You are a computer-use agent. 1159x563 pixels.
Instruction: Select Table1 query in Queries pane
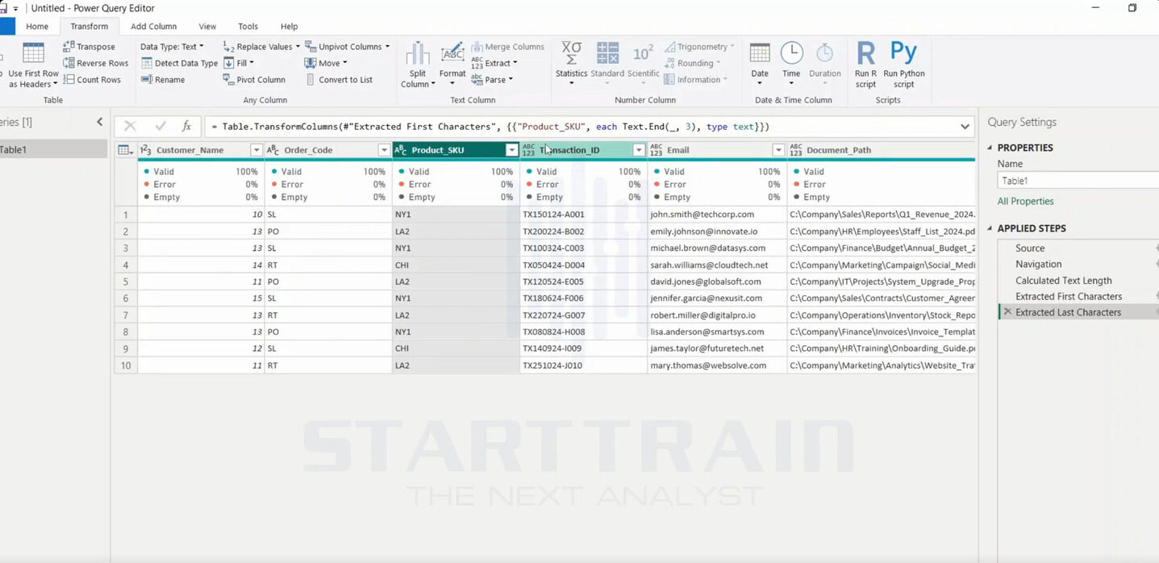pos(53,149)
